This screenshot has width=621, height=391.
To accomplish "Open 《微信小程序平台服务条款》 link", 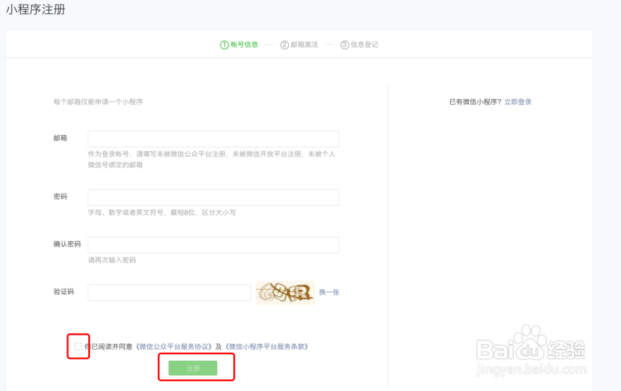I will click(x=266, y=347).
